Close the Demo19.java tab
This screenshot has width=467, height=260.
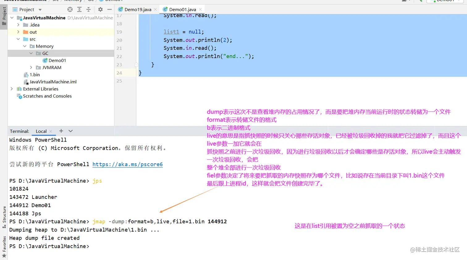click(x=155, y=10)
